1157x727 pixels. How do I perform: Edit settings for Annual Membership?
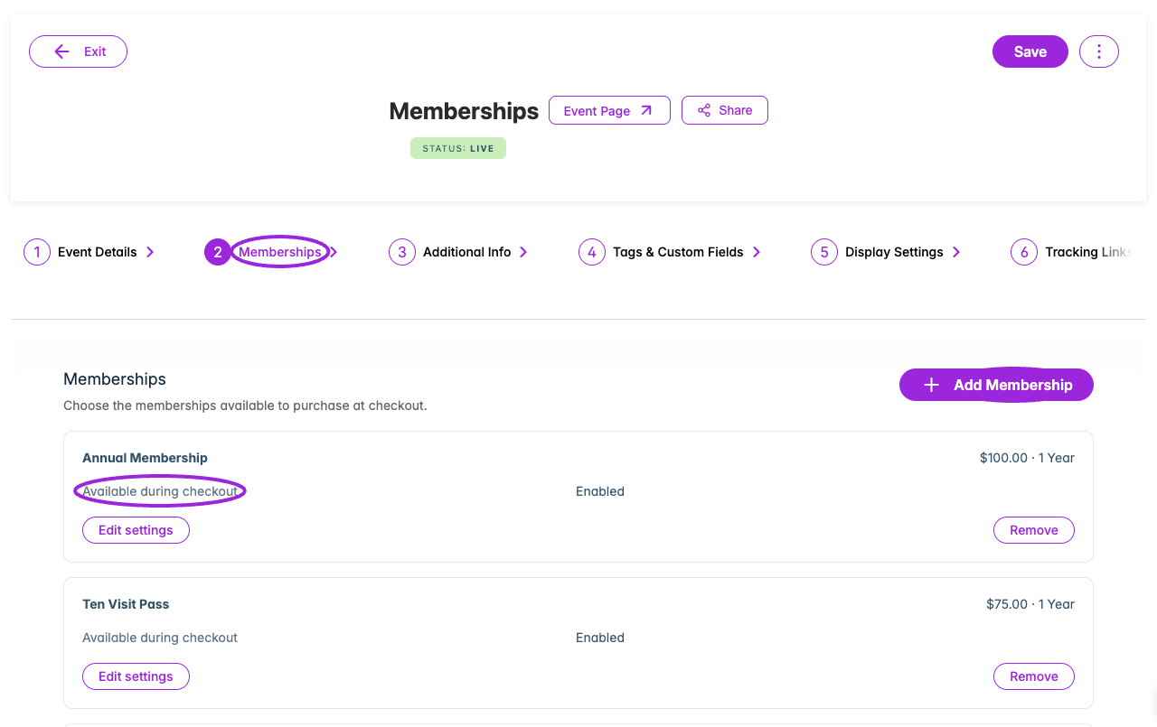136,530
